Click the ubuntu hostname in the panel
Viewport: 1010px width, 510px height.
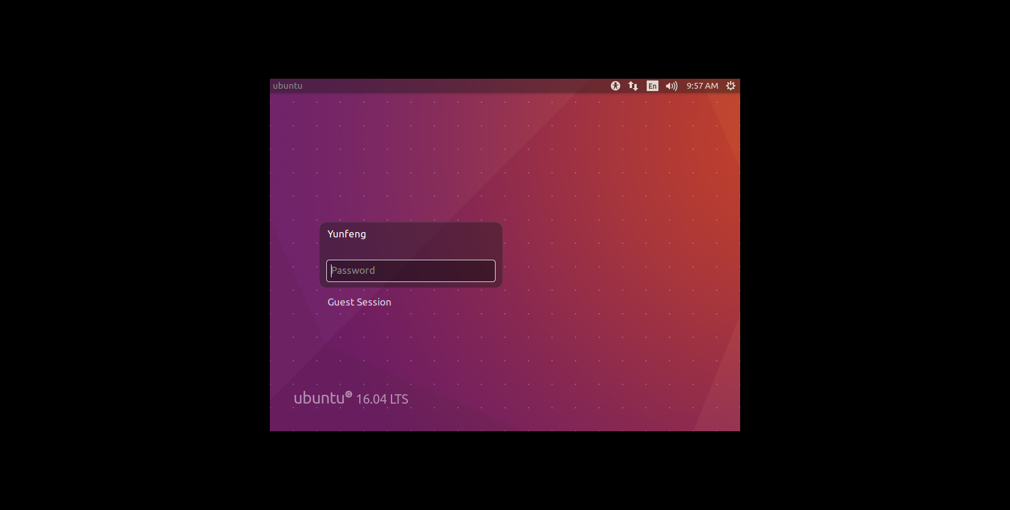click(287, 86)
